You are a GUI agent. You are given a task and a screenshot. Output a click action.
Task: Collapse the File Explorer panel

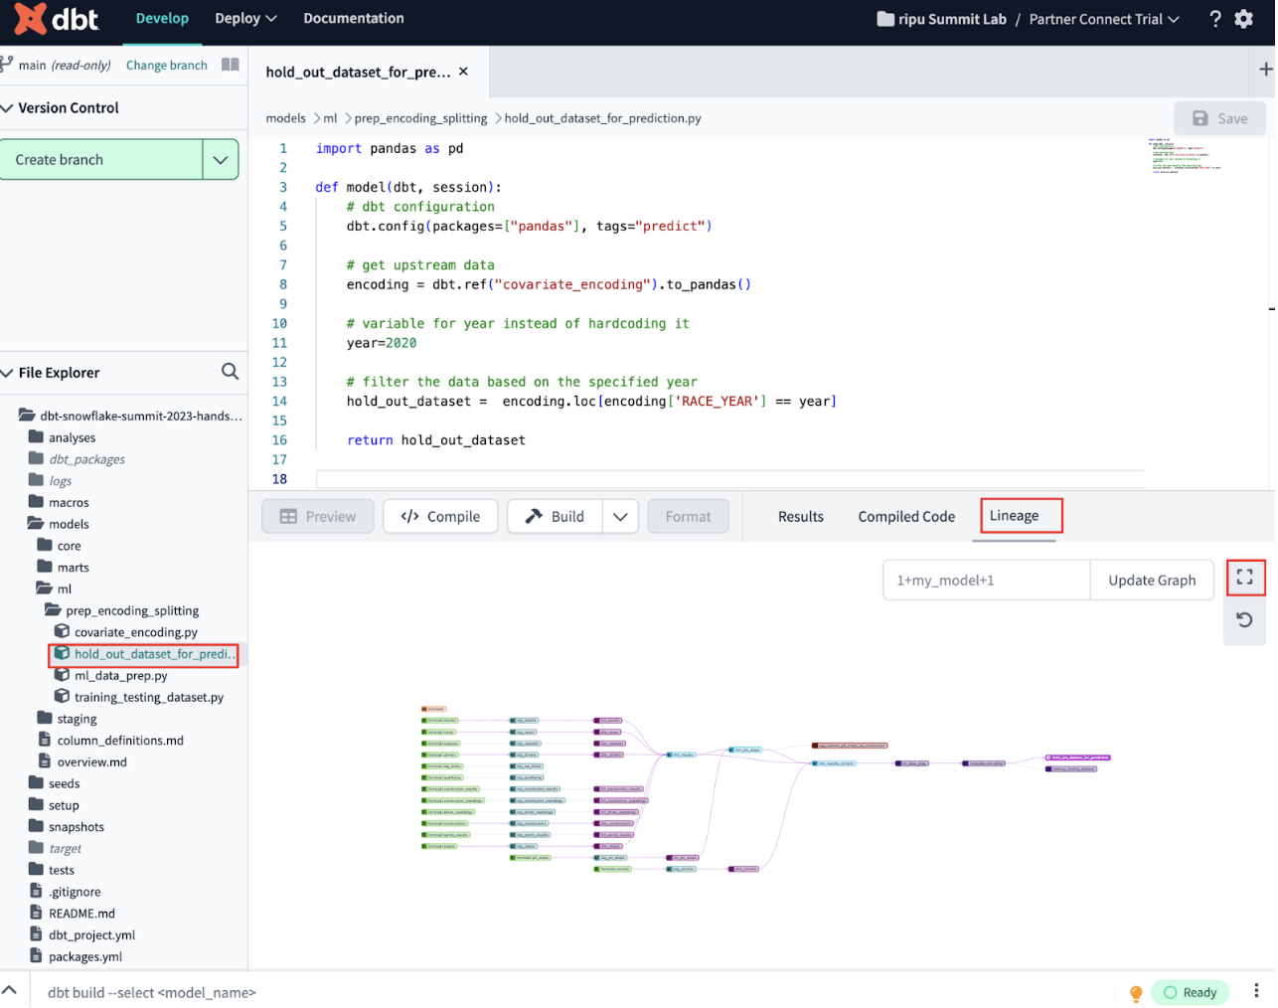click(x=10, y=372)
